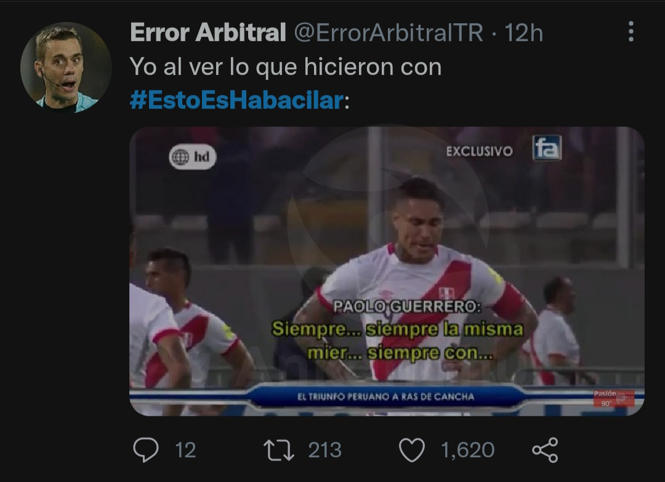The image size is (665, 482).
Task: Click the reply speech bubble icon
Action: [x=146, y=449]
